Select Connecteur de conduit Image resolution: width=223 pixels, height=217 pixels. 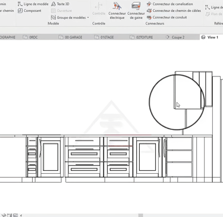click(167, 17)
